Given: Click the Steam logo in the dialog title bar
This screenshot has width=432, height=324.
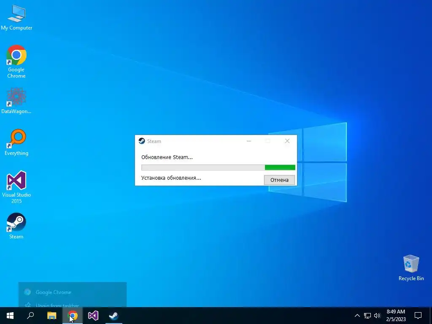Looking at the screenshot, I should 142,141.
